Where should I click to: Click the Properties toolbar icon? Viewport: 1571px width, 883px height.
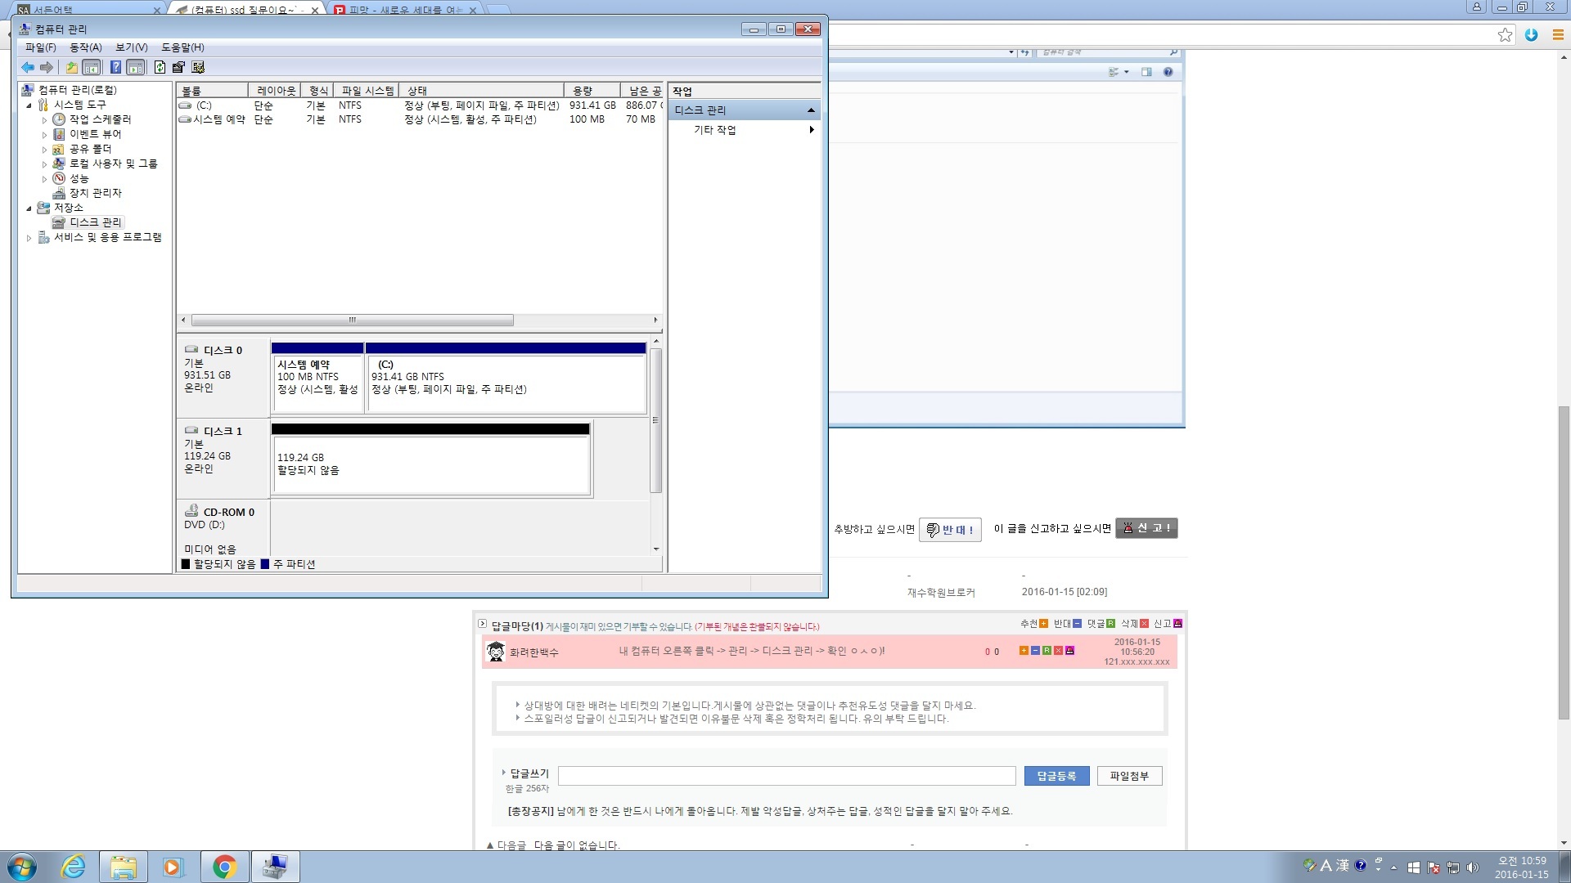coord(178,67)
